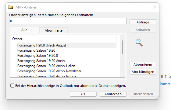Click the folder name filter text field
Viewport: 171px width, 110px height.
click(x=68, y=21)
